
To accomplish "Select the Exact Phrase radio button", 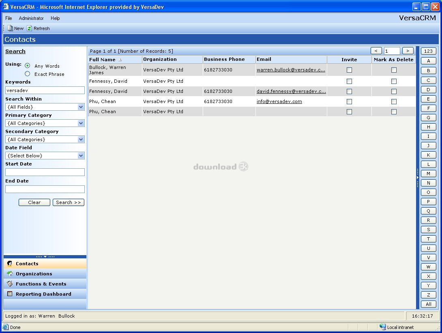I will [x=27, y=74].
